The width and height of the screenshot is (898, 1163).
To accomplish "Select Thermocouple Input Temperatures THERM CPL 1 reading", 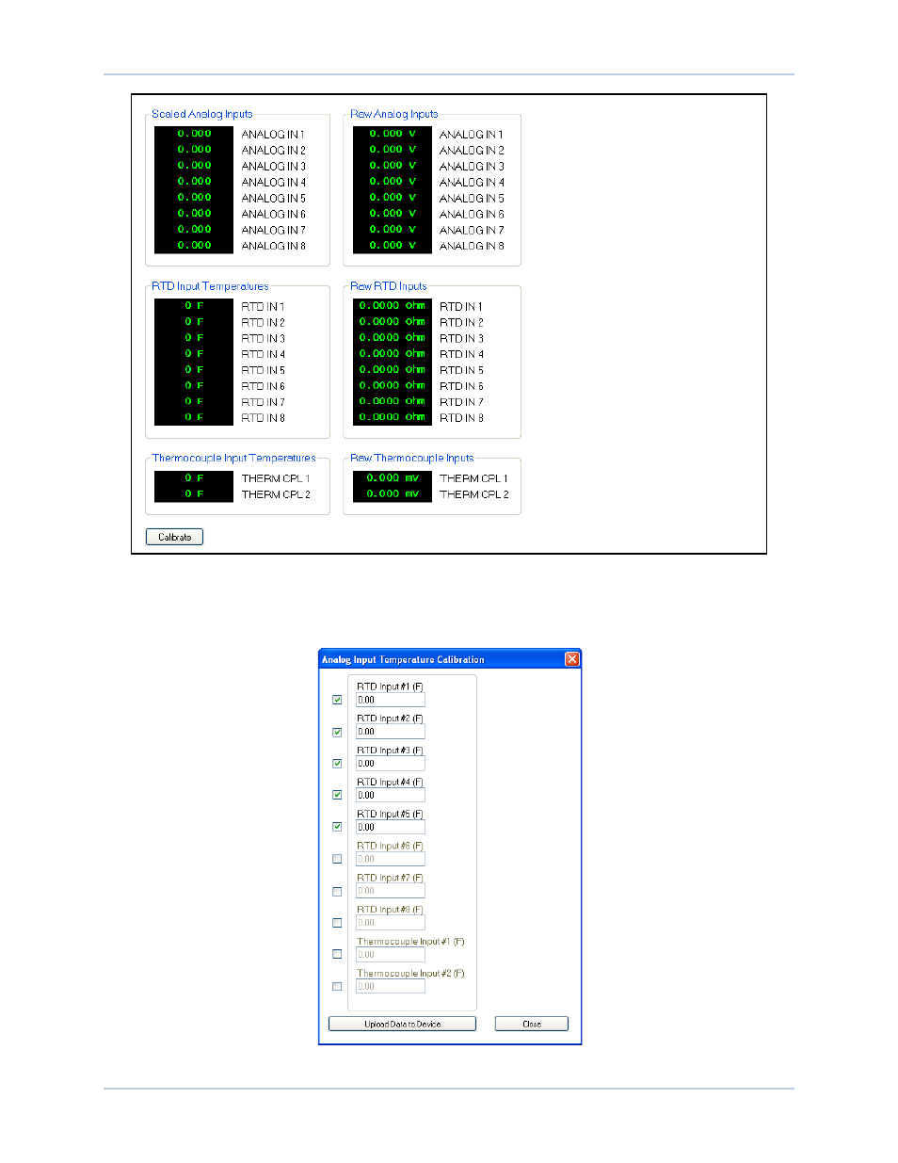I will (194, 478).
